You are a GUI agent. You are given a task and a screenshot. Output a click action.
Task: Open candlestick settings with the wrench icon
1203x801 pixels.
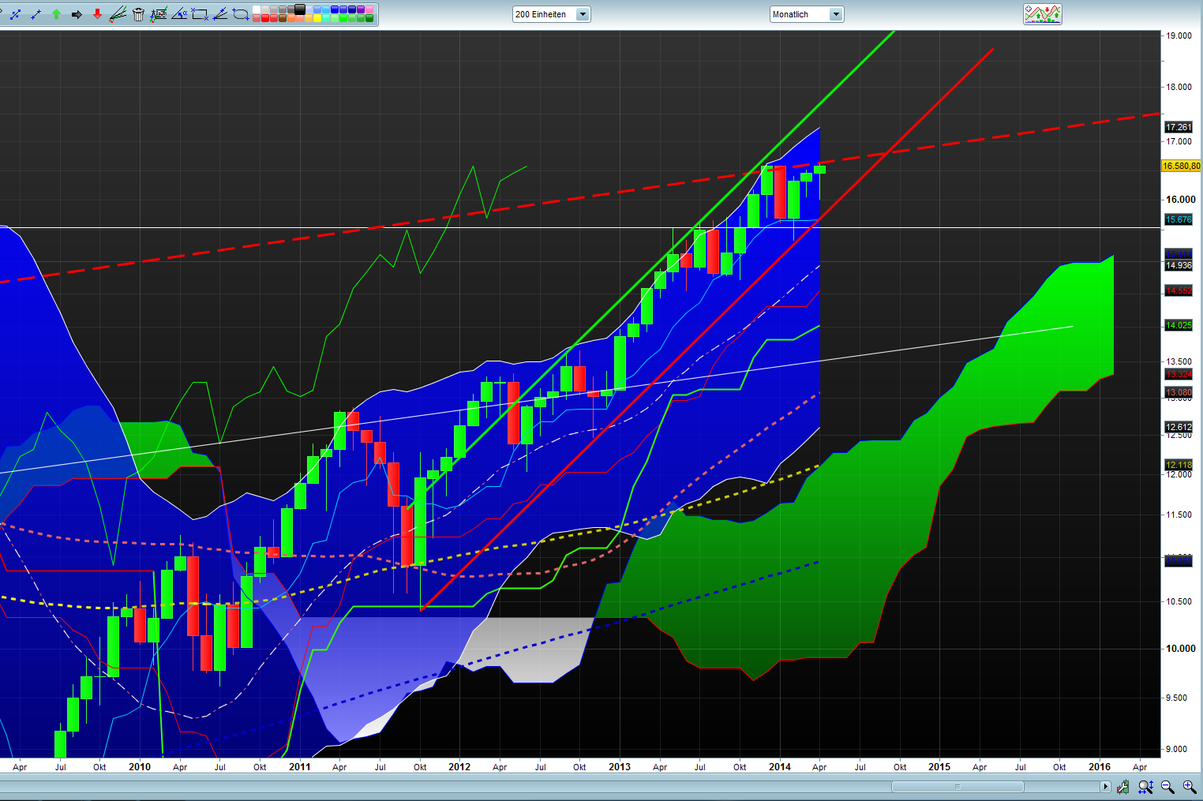(1123, 786)
